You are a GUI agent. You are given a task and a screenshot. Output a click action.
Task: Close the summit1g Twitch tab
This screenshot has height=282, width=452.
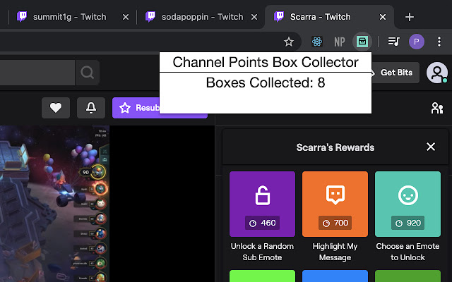click(x=126, y=17)
